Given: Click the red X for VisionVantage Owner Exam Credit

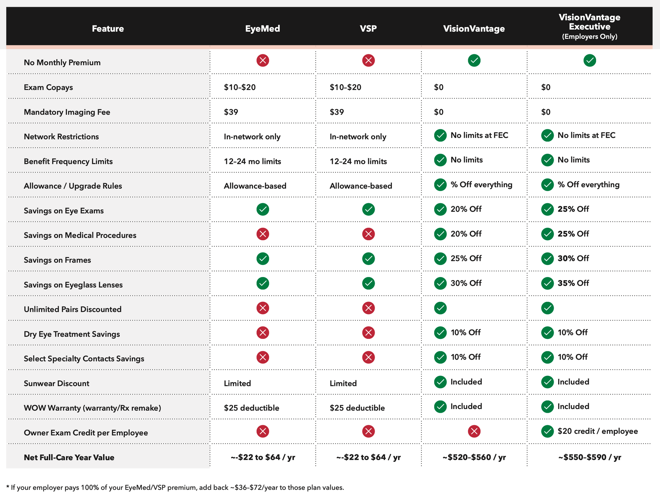Looking at the screenshot, I should [474, 431].
